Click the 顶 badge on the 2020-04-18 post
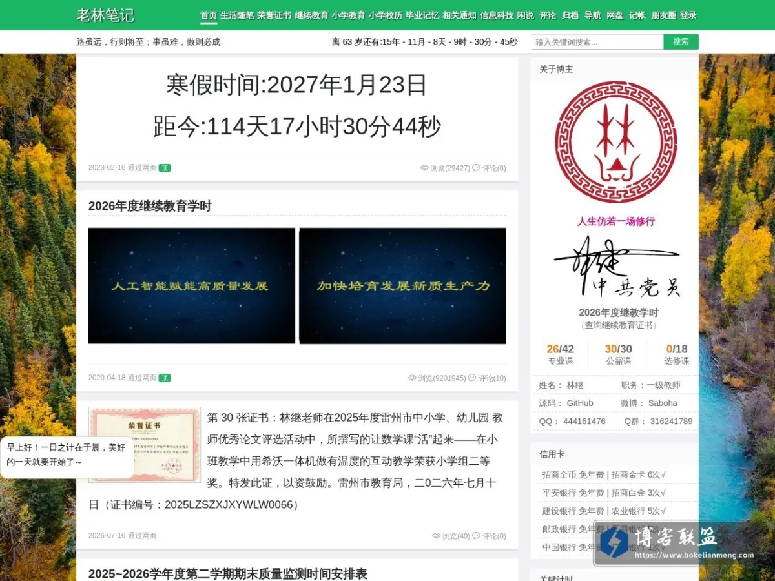This screenshot has height=581, width=775. click(x=165, y=378)
